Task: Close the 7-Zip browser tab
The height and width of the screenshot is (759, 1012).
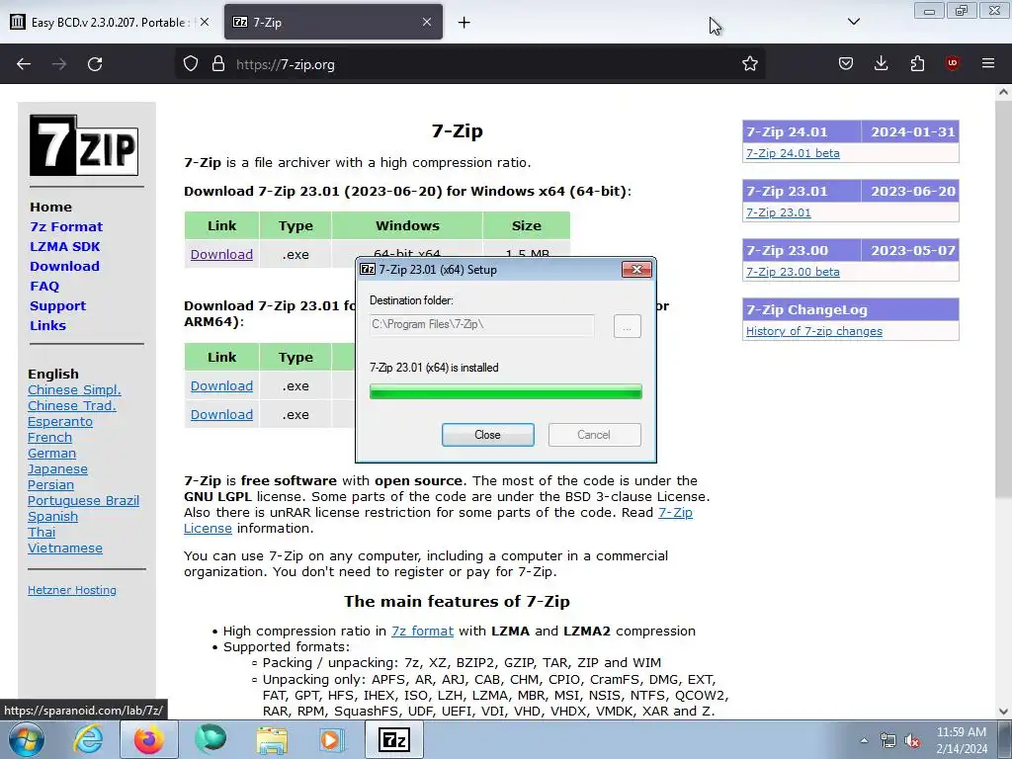Action: [427, 22]
